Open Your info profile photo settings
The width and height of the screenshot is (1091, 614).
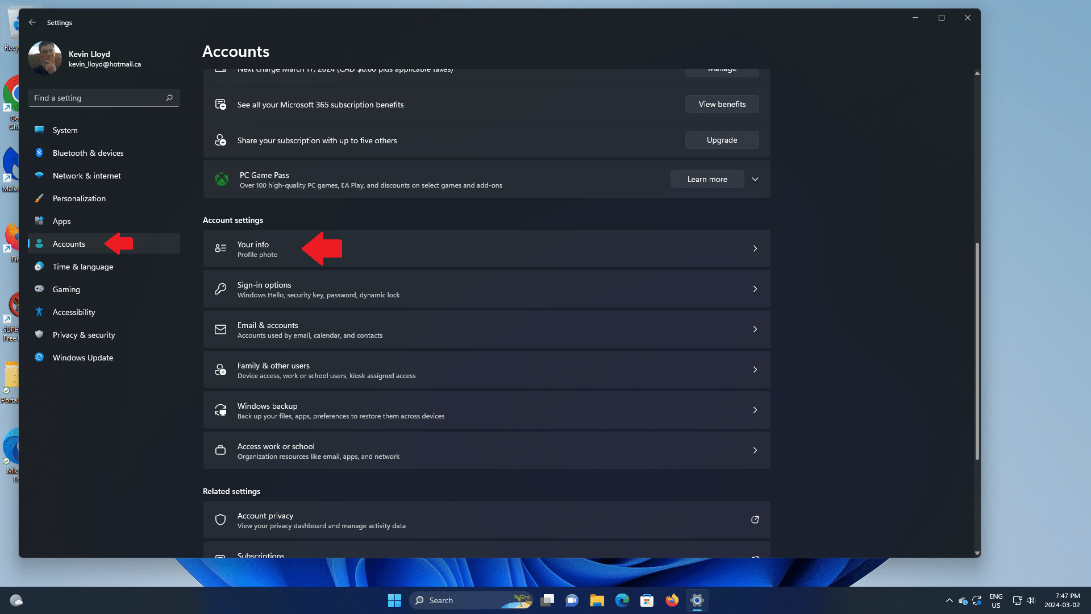click(486, 248)
